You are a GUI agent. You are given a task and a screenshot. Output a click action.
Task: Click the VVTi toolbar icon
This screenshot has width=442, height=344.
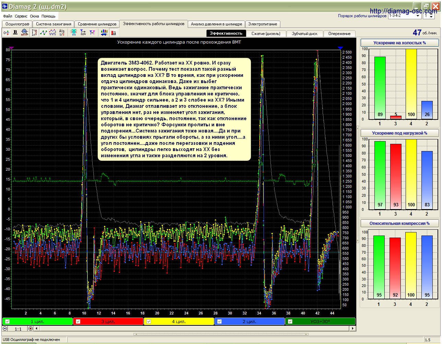pyautogui.click(x=53, y=33)
